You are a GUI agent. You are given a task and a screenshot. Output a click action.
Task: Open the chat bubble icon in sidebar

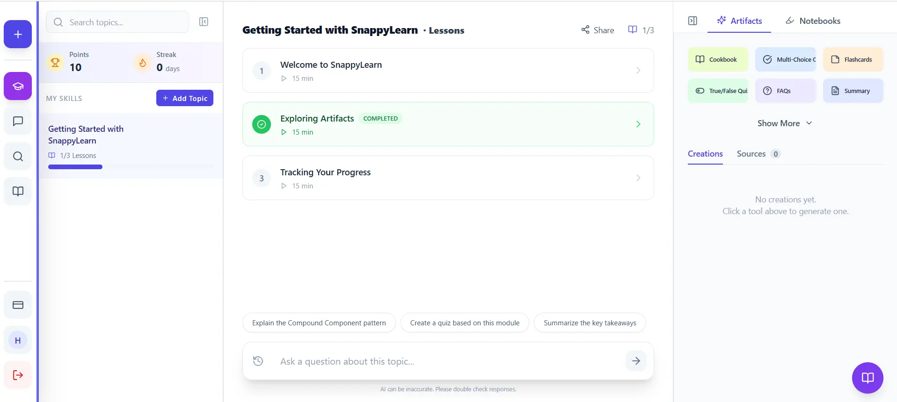[18, 121]
